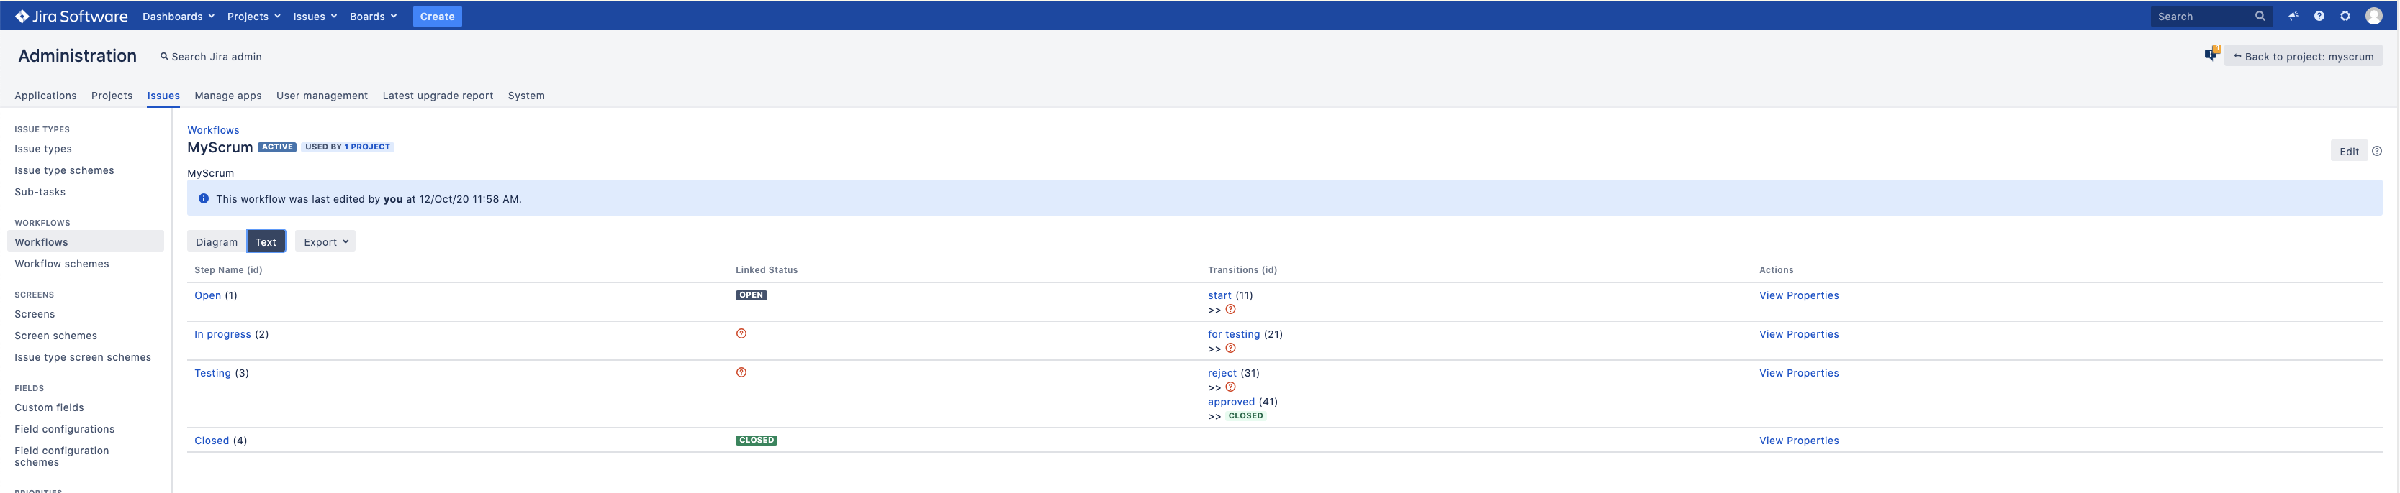This screenshot has width=2400, height=493.
Task: Open Screen schemes in sidebar
Action: click(56, 335)
